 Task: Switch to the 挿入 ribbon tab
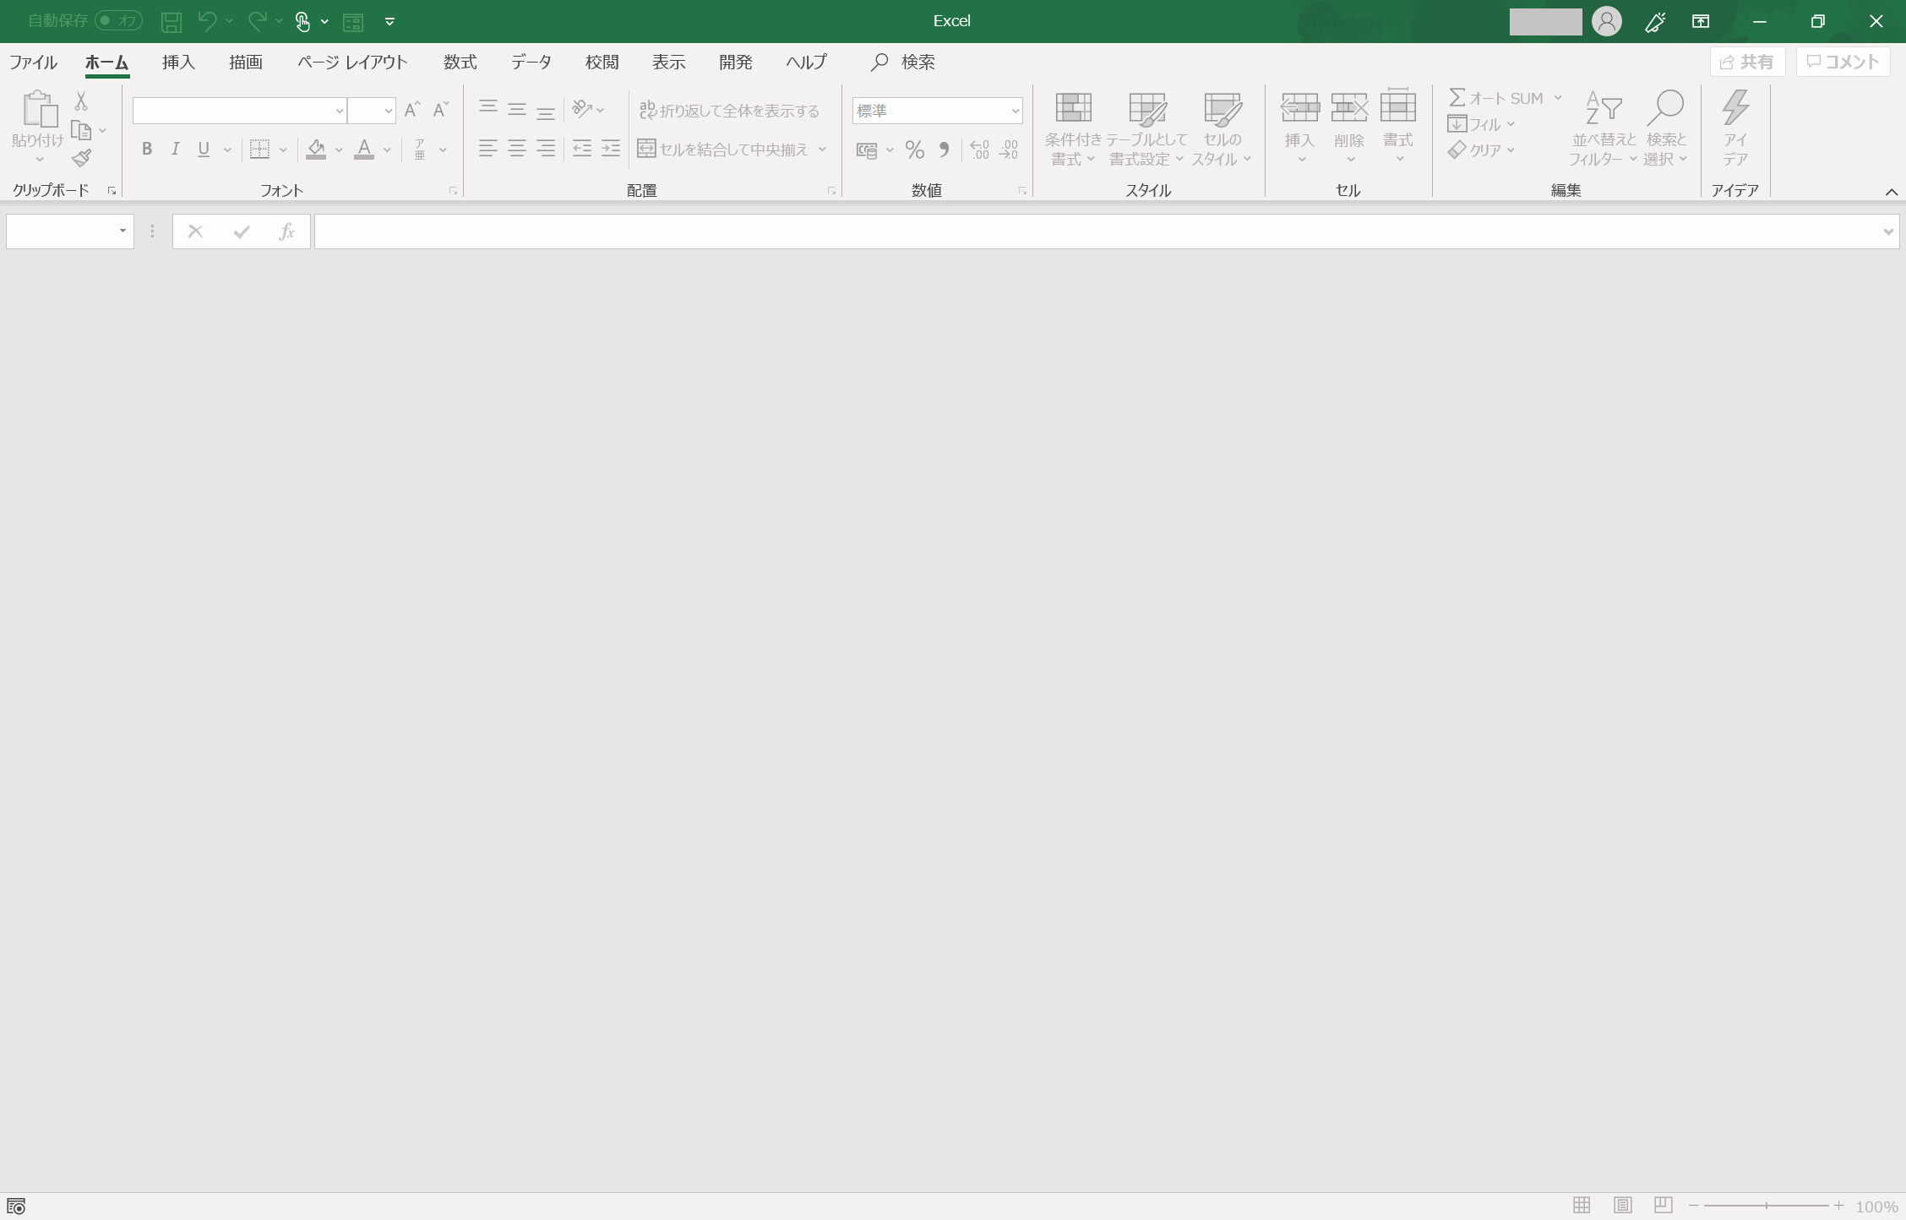tap(178, 62)
